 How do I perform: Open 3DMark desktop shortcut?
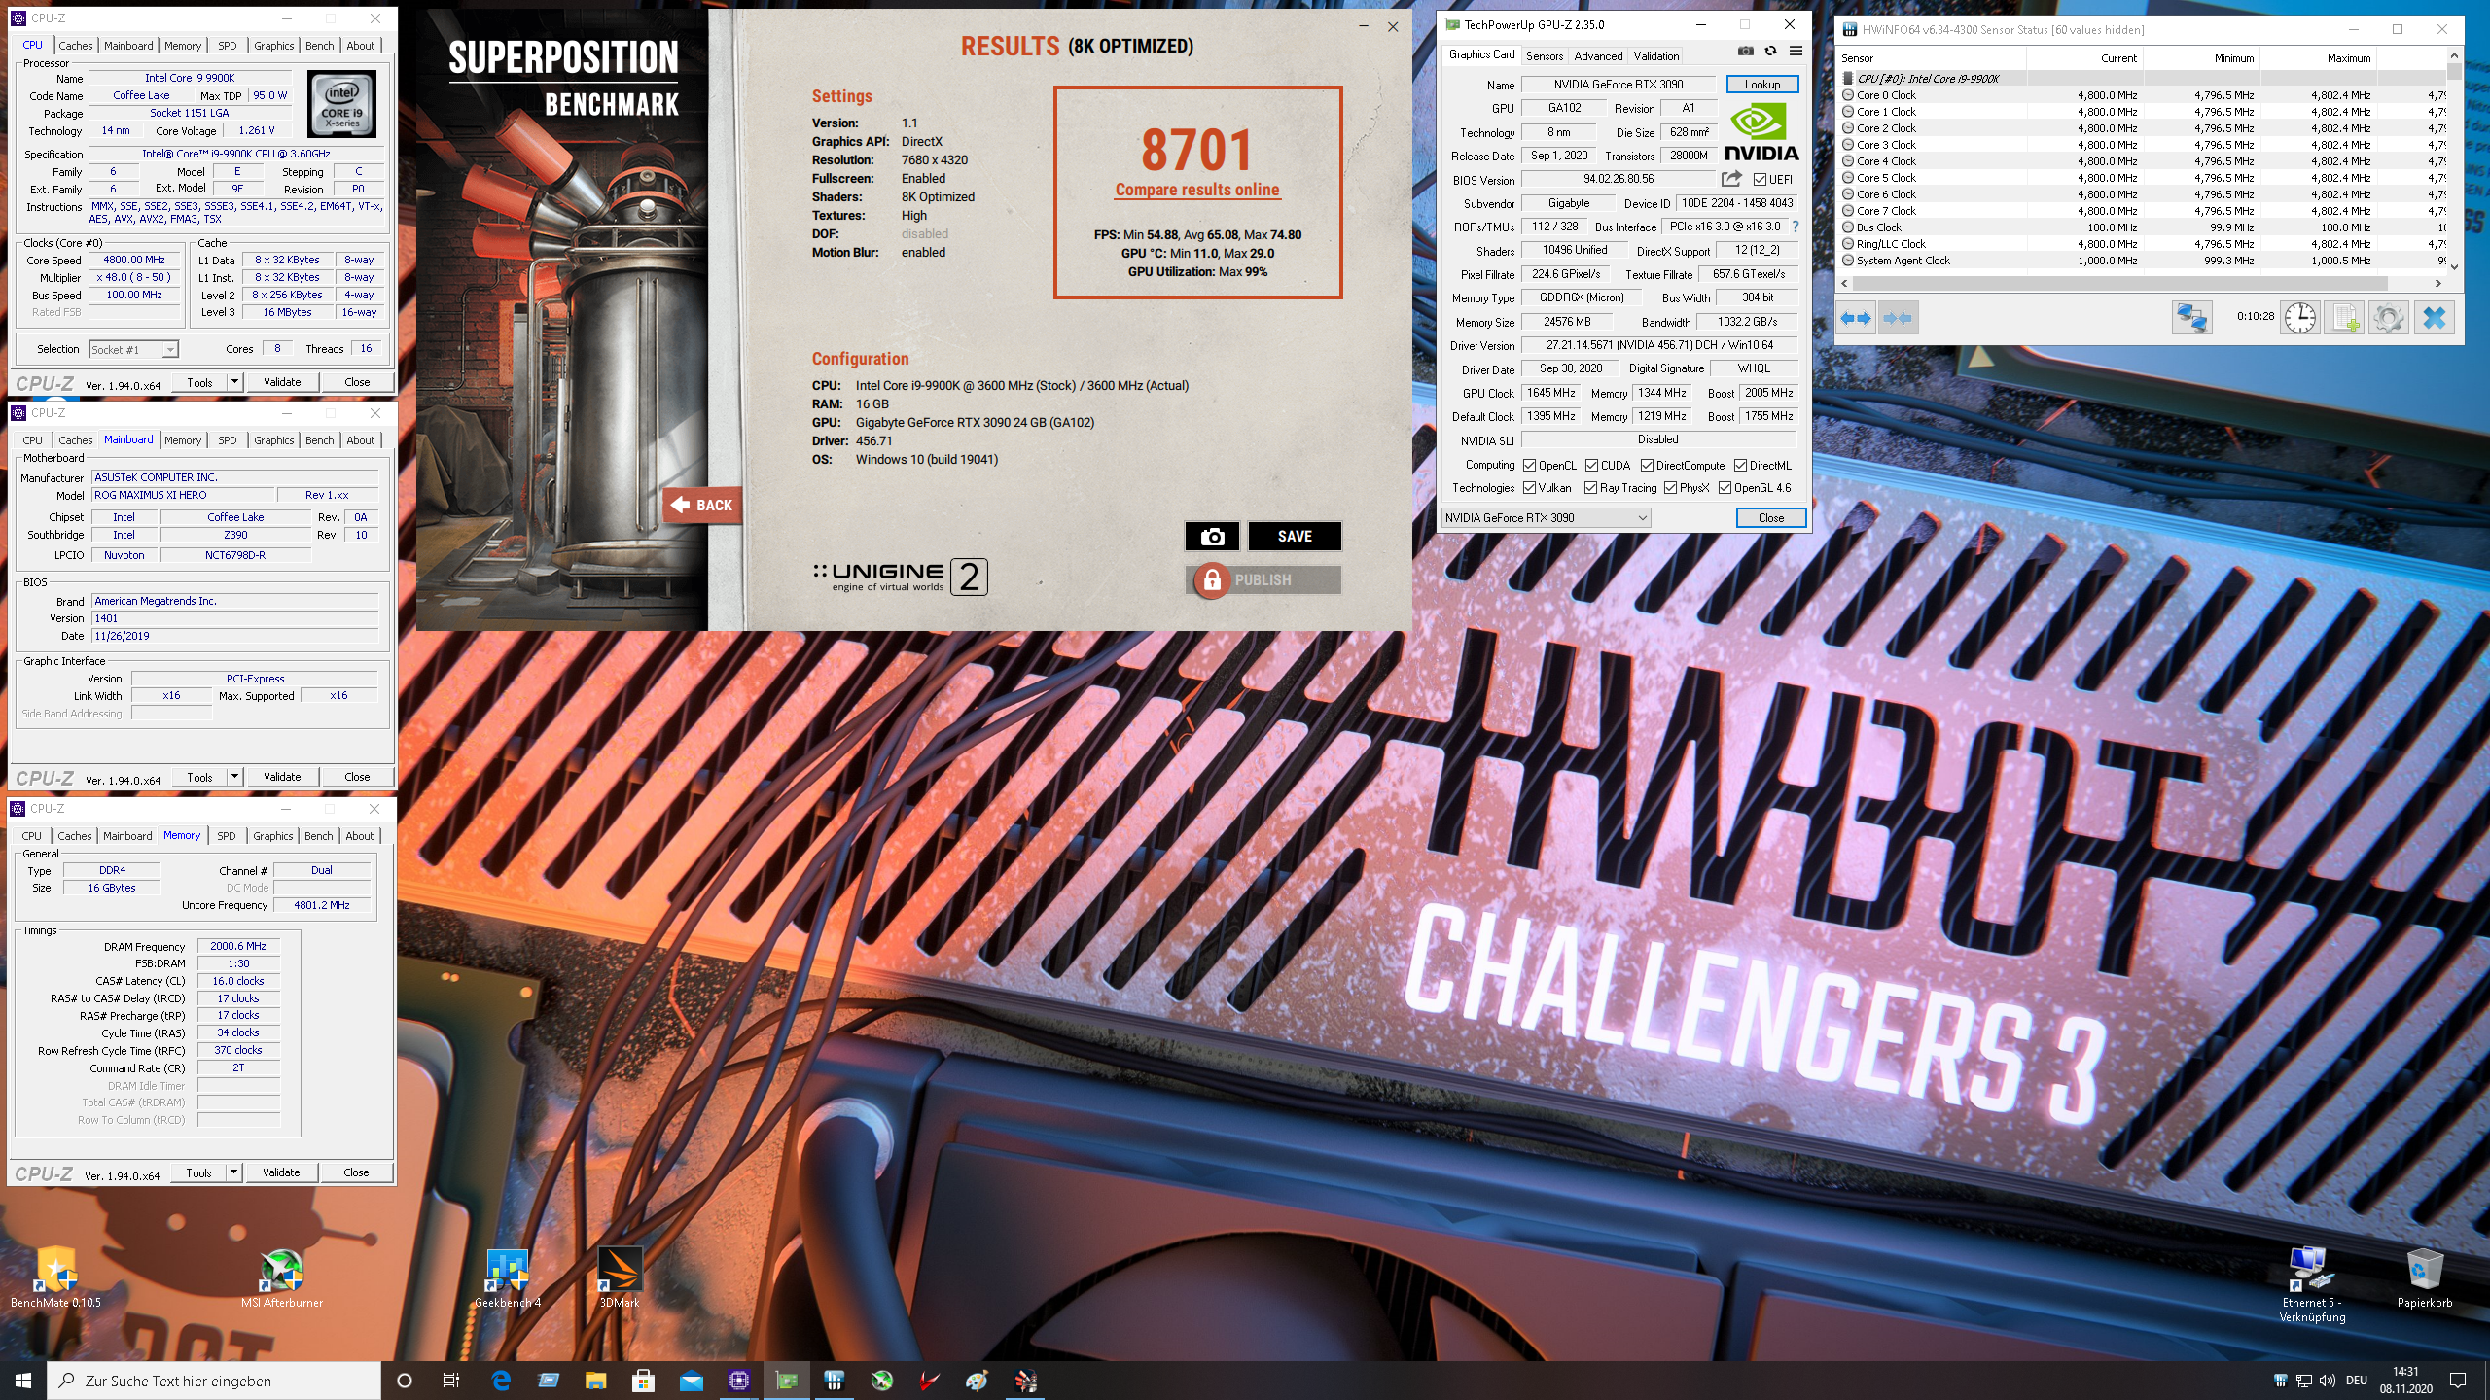pyautogui.click(x=620, y=1277)
